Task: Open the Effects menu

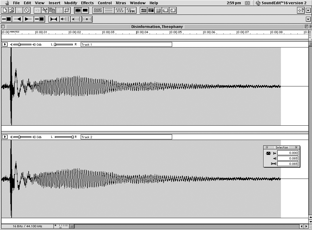Action: click(x=87, y=3)
